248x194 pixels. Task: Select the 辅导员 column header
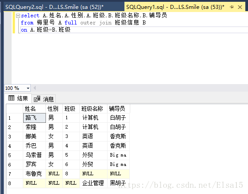click(119, 109)
